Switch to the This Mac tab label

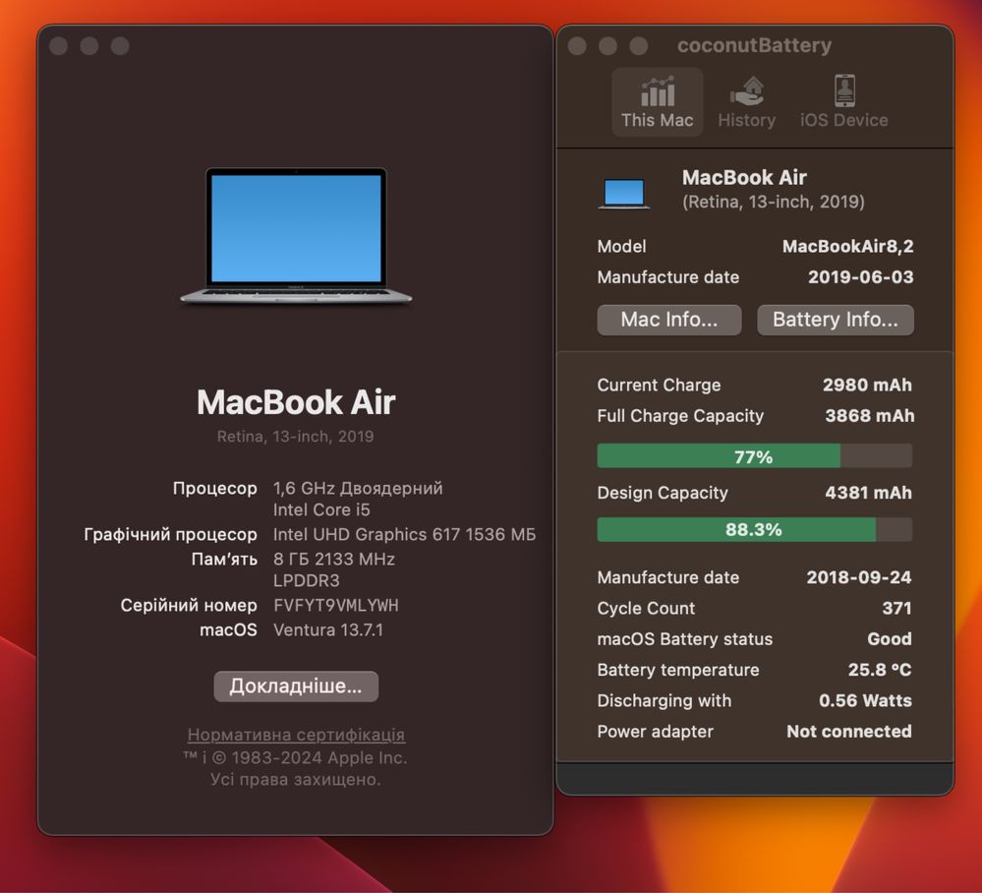[x=657, y=120]
